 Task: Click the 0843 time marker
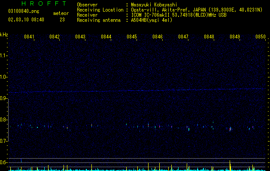pos(80,37)
